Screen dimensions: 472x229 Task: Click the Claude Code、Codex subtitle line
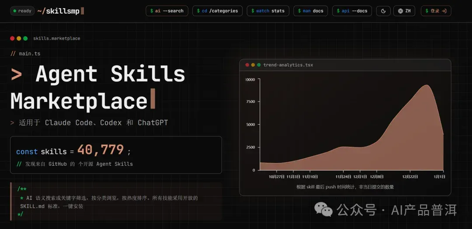[x=89, y=123]
